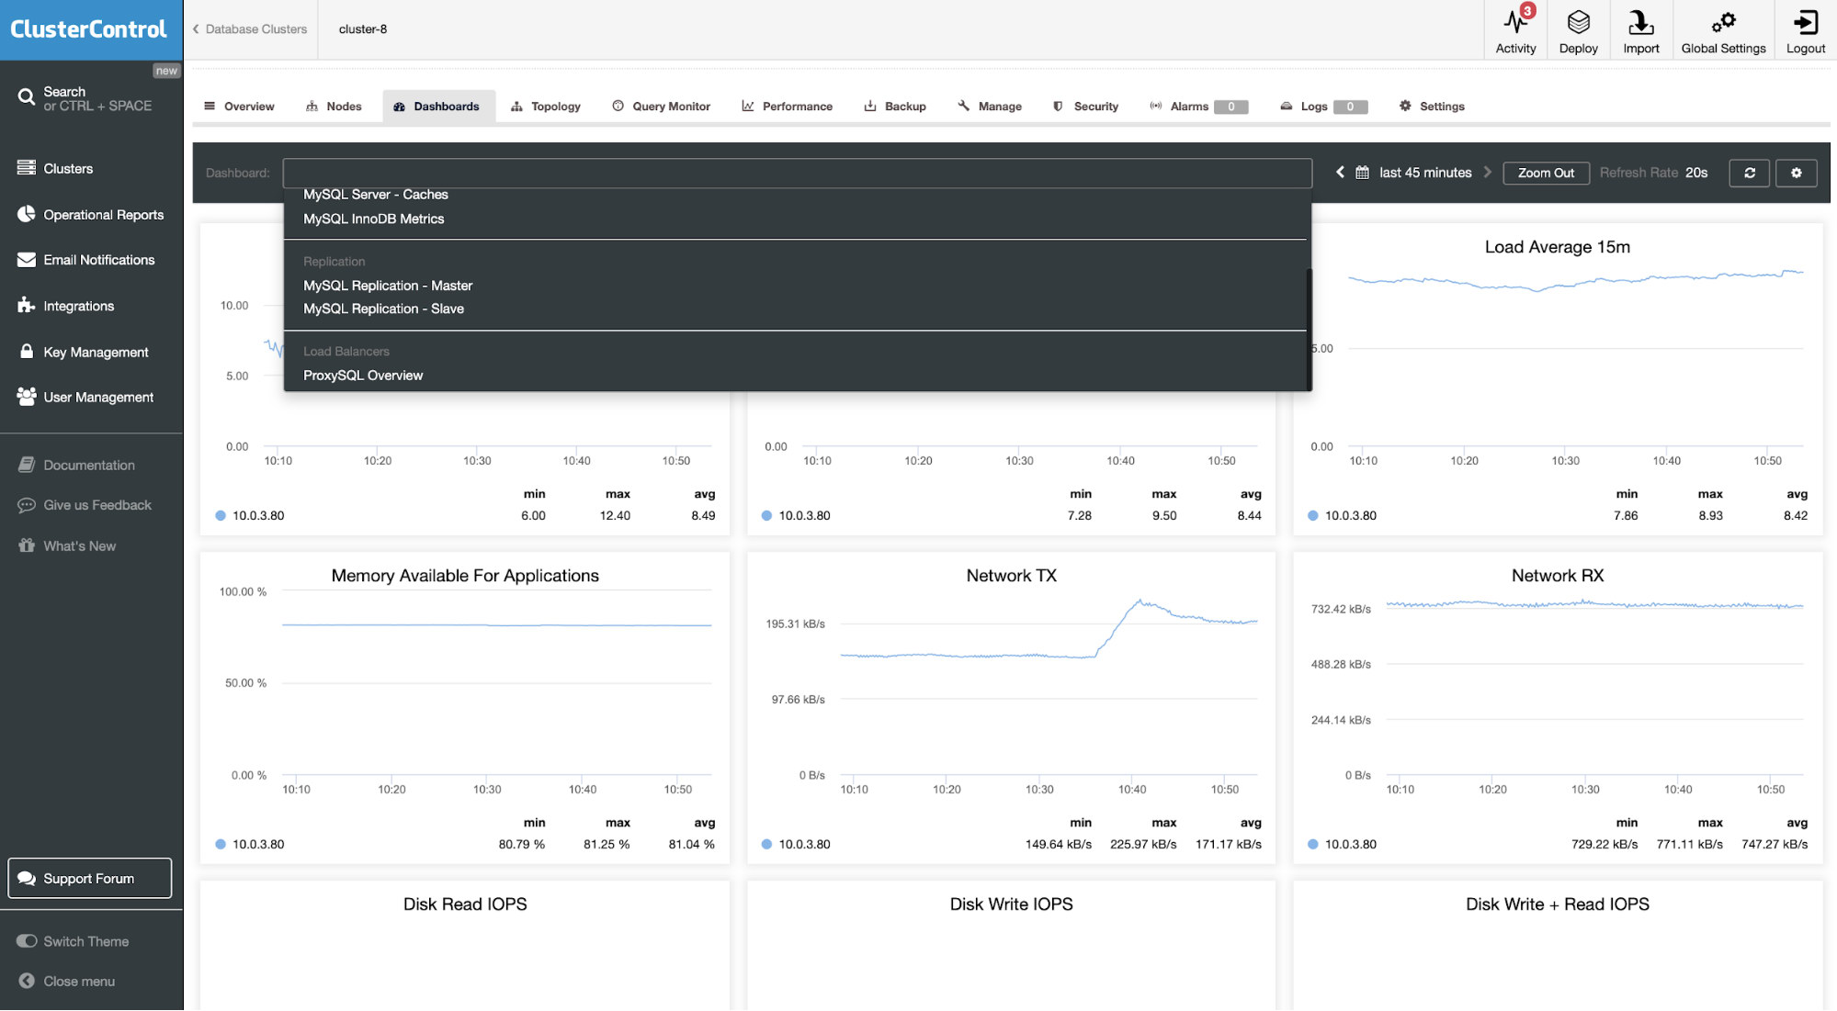Screen dimensions: 1837x1011
Task: Toggle the Logs panel indicator
Action: [x=1351, y=106]
